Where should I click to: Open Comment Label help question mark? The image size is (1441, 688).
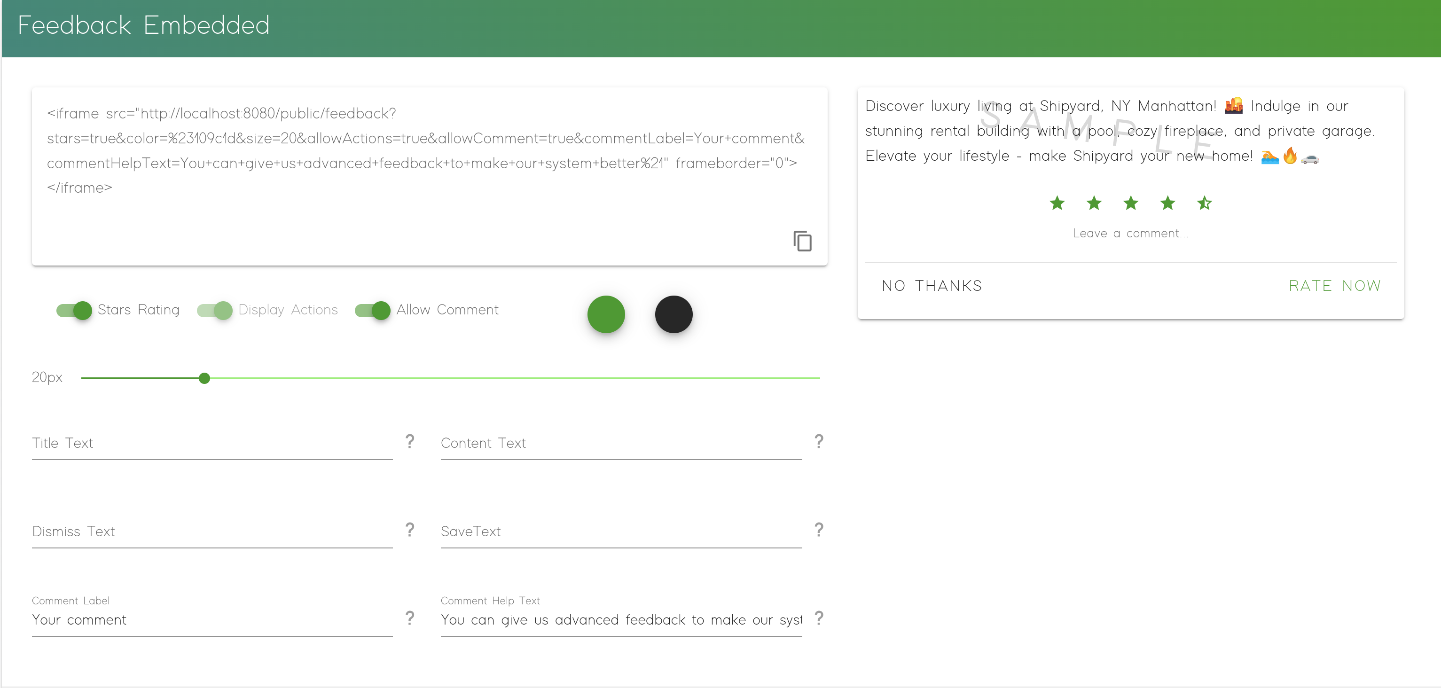(x=410, y=618)
